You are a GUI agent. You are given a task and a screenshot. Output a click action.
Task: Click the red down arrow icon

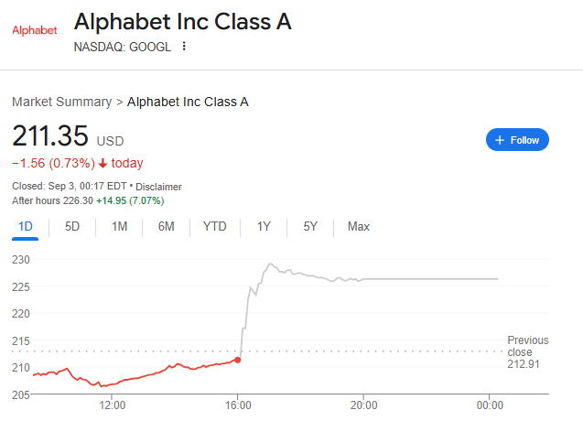tap(103, 164)
